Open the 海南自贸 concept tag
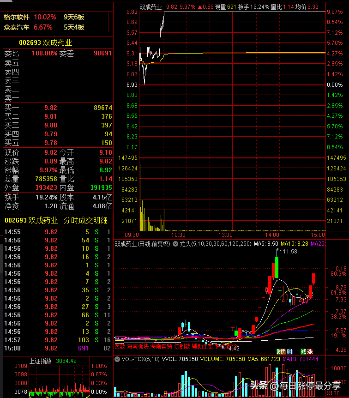 point(161,346)
